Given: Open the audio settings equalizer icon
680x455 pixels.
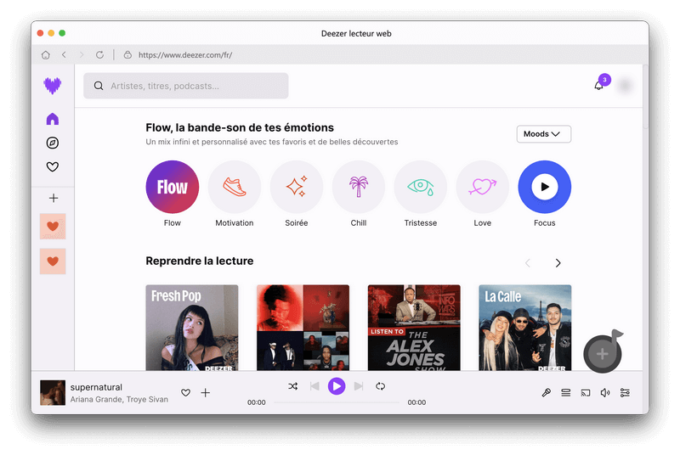Looking at the screenshot, I should click(x=625, y=392).
